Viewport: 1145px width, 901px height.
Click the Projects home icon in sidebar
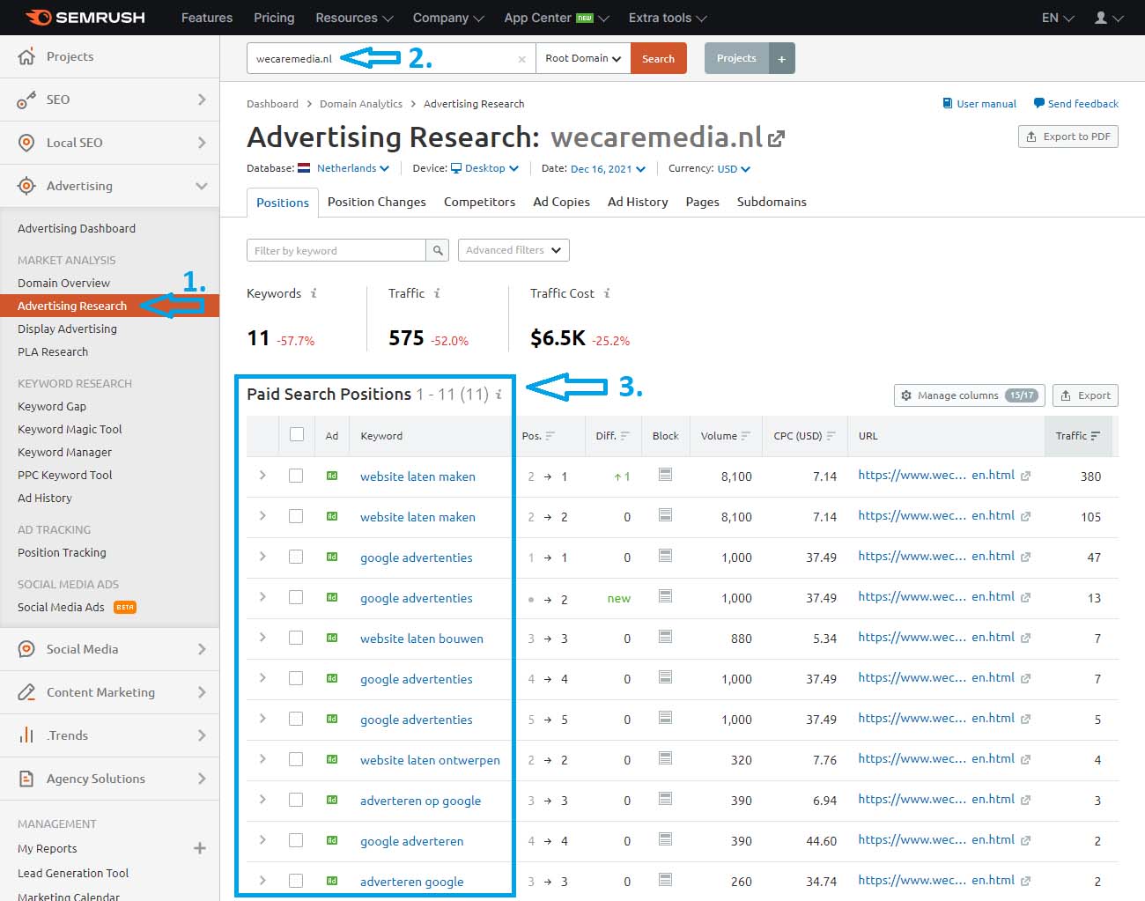pos(26,56)
